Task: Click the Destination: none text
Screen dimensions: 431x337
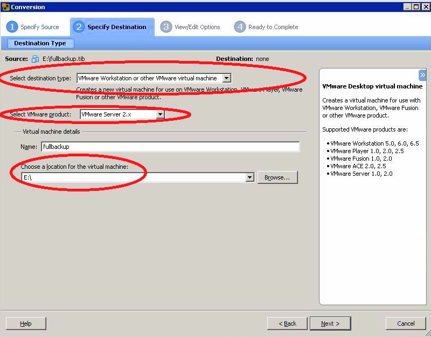Action: point(242,59)
